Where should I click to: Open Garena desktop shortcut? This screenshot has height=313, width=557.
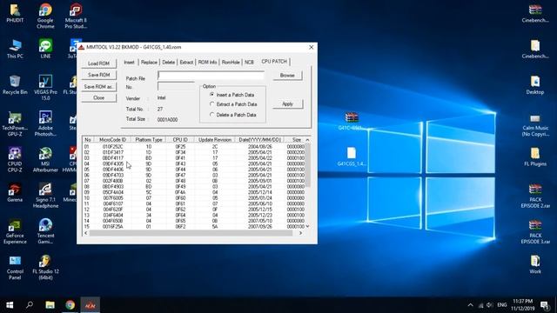pyautogui.click(x=15, y=193)
